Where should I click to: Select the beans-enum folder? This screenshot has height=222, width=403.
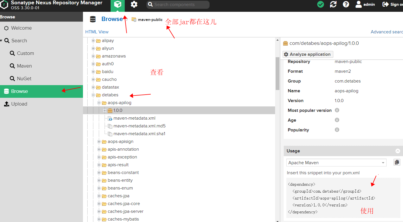coord(120,188)
